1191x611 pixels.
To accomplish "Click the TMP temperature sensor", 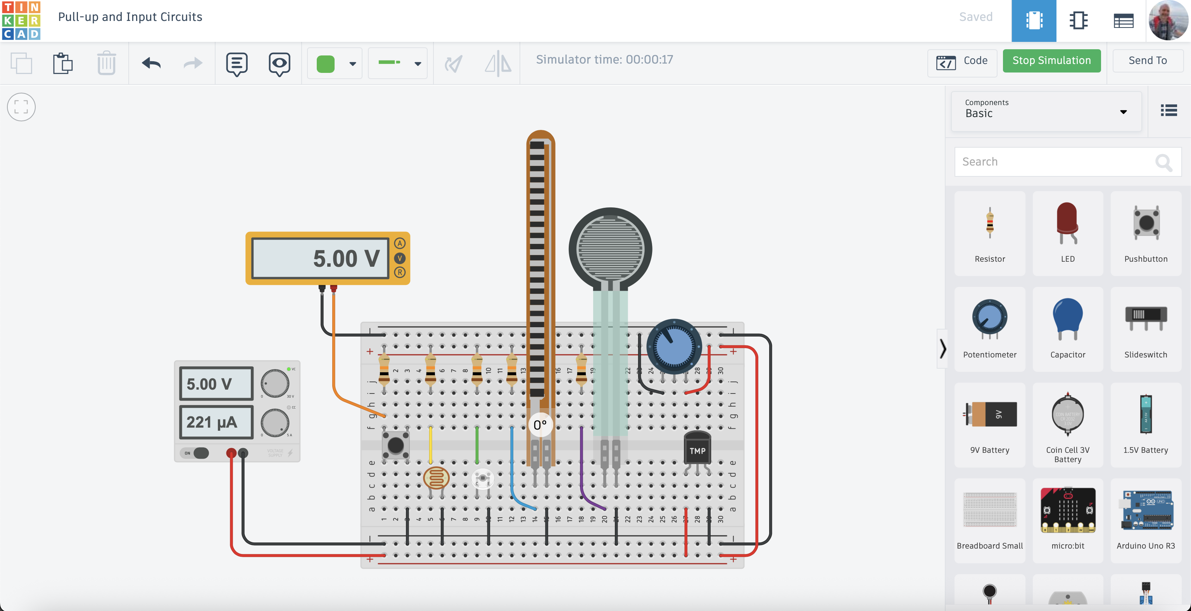I will [x=697, y=449].
